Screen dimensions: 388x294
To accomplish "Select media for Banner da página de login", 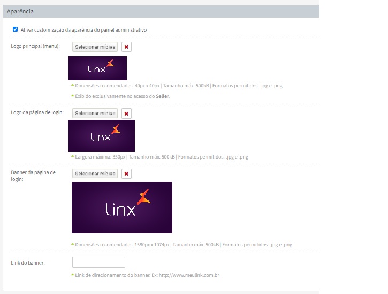I will coord(95,174).
